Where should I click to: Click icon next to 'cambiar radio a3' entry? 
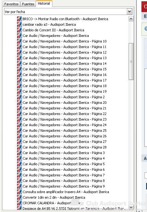tap(19, 24)
